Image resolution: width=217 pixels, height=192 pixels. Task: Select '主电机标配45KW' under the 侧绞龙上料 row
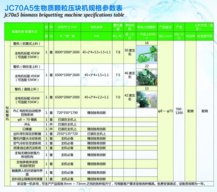(x=27, y=76)
